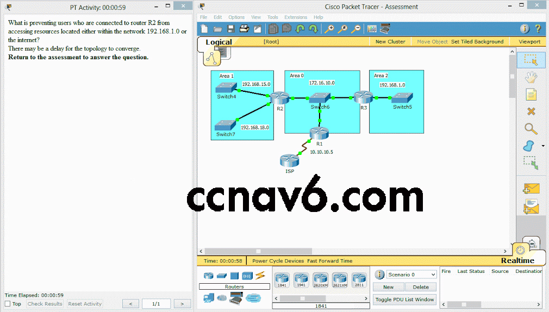The width and height of the screenshot is (549, 312).
Task: Open the Scenario 0 dropdown
Action: [x=411, y=274]
